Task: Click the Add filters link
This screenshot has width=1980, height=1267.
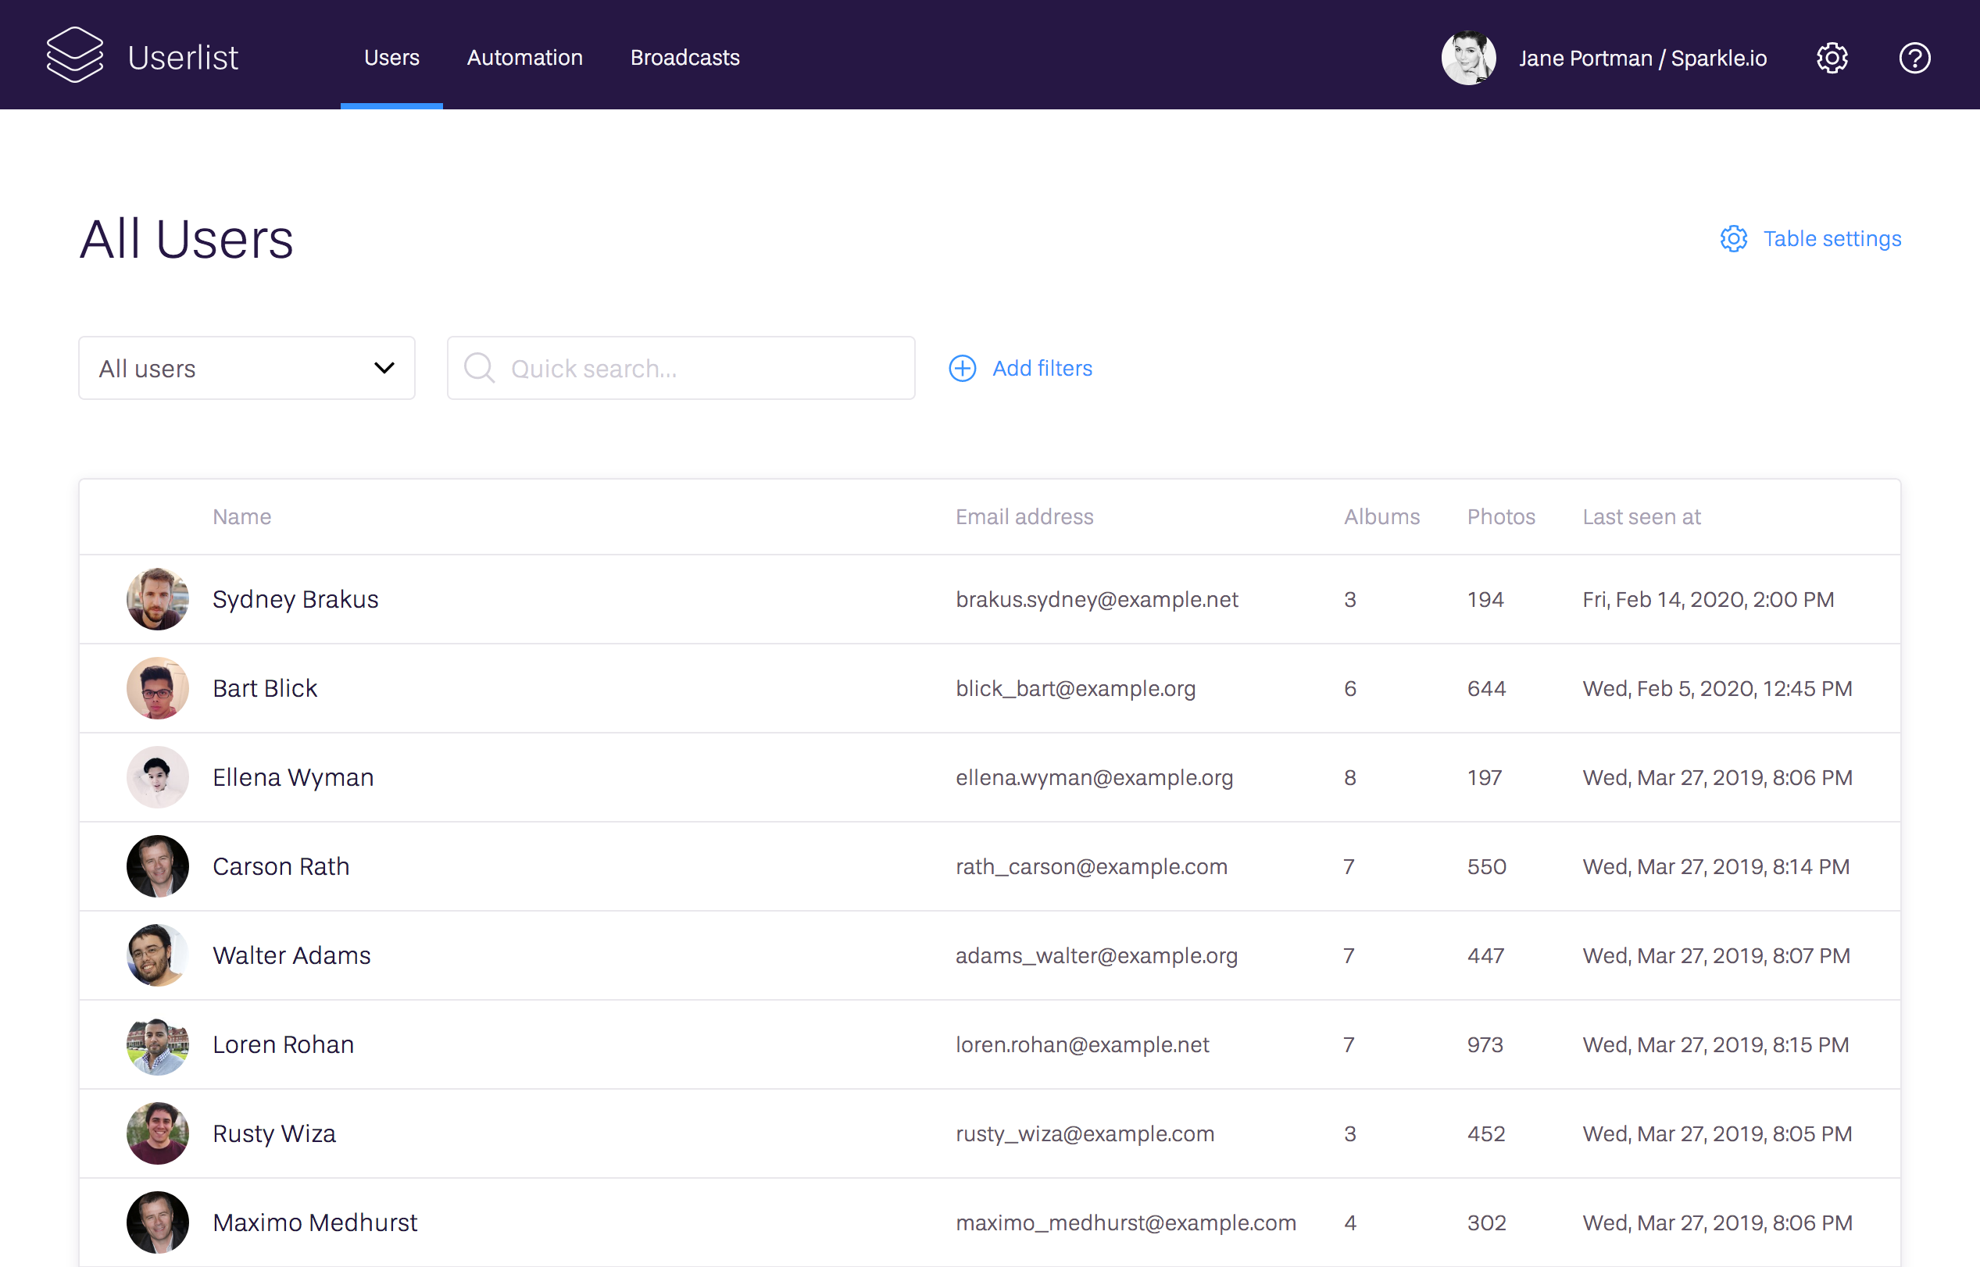Action: (x=1042, y=368)
